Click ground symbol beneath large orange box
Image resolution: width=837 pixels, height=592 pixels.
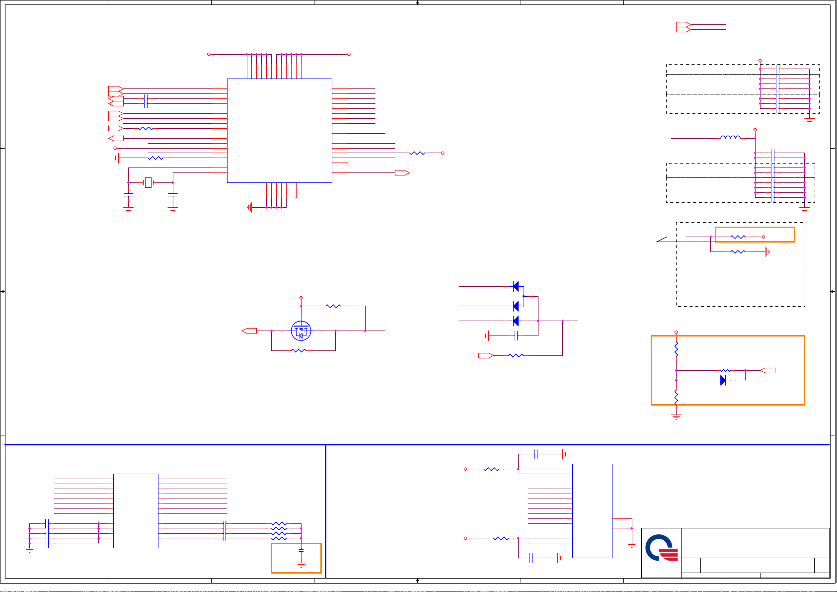pyautogui.click(x=676, y=416)
